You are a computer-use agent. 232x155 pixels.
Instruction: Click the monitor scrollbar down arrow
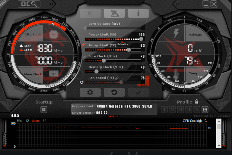219,146
